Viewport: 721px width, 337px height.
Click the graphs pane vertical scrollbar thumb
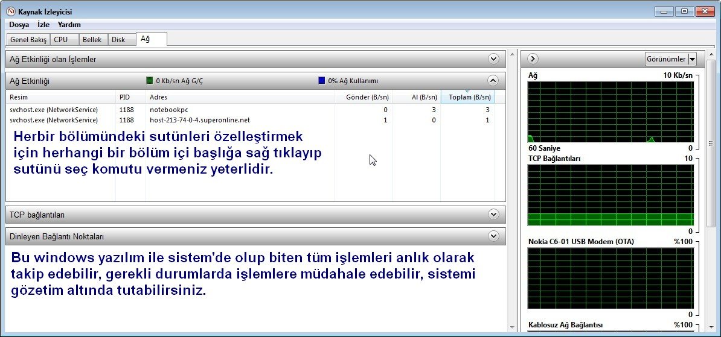coord(711,143)
